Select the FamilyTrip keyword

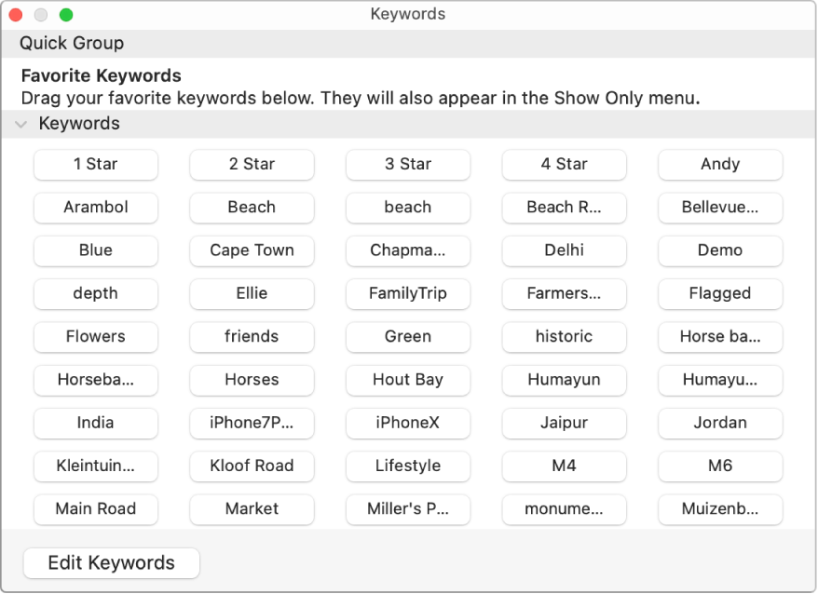408,293
